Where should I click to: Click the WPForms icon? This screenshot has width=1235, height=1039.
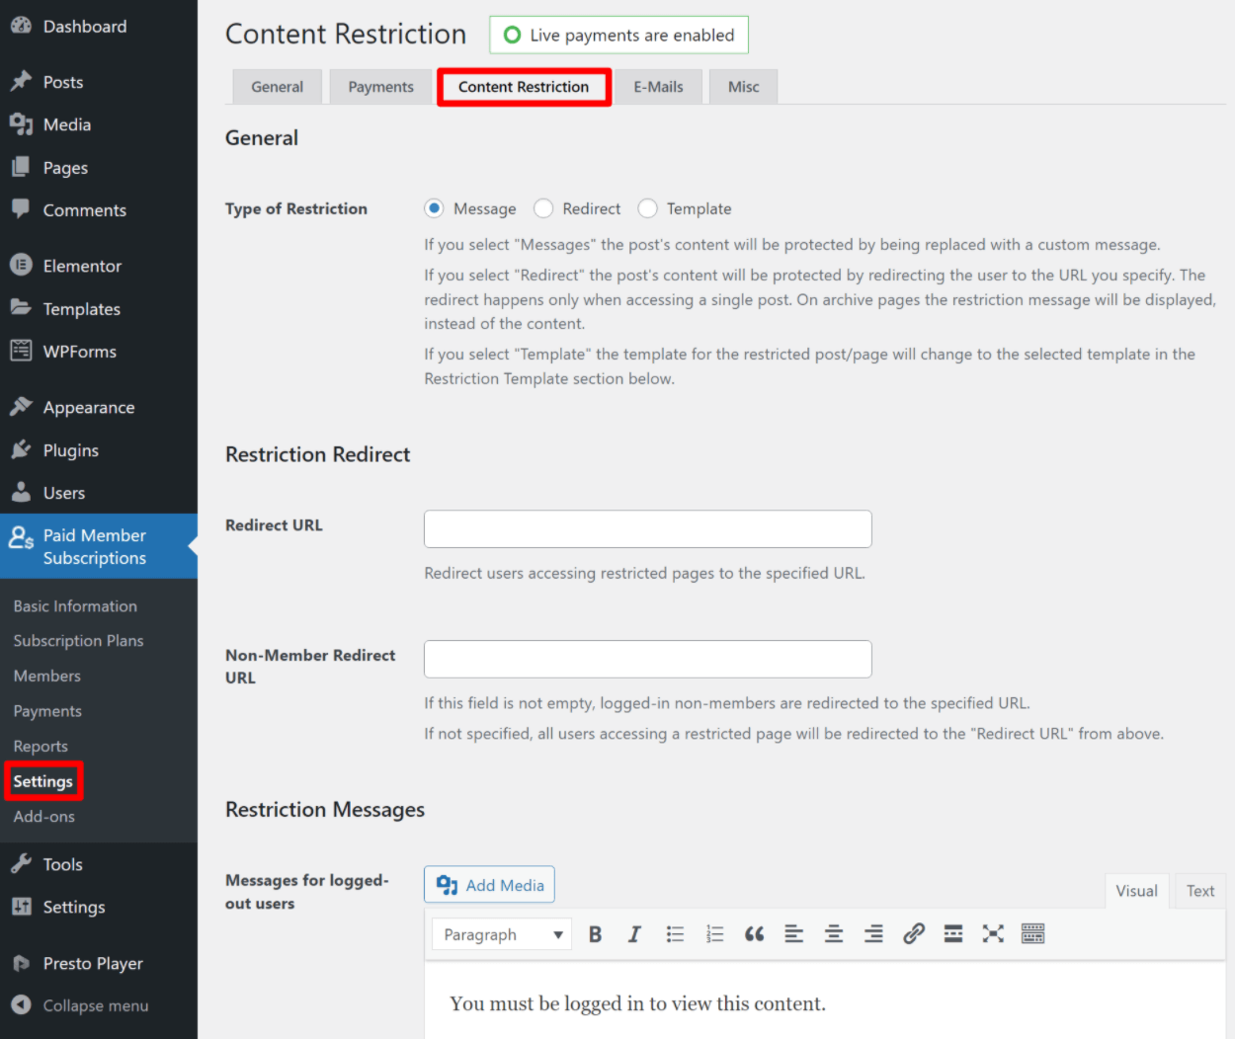click(21, 351)
